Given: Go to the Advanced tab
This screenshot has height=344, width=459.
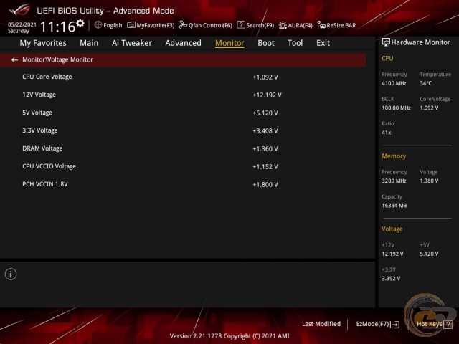Looking at the screenshot, I should [184, 43].
